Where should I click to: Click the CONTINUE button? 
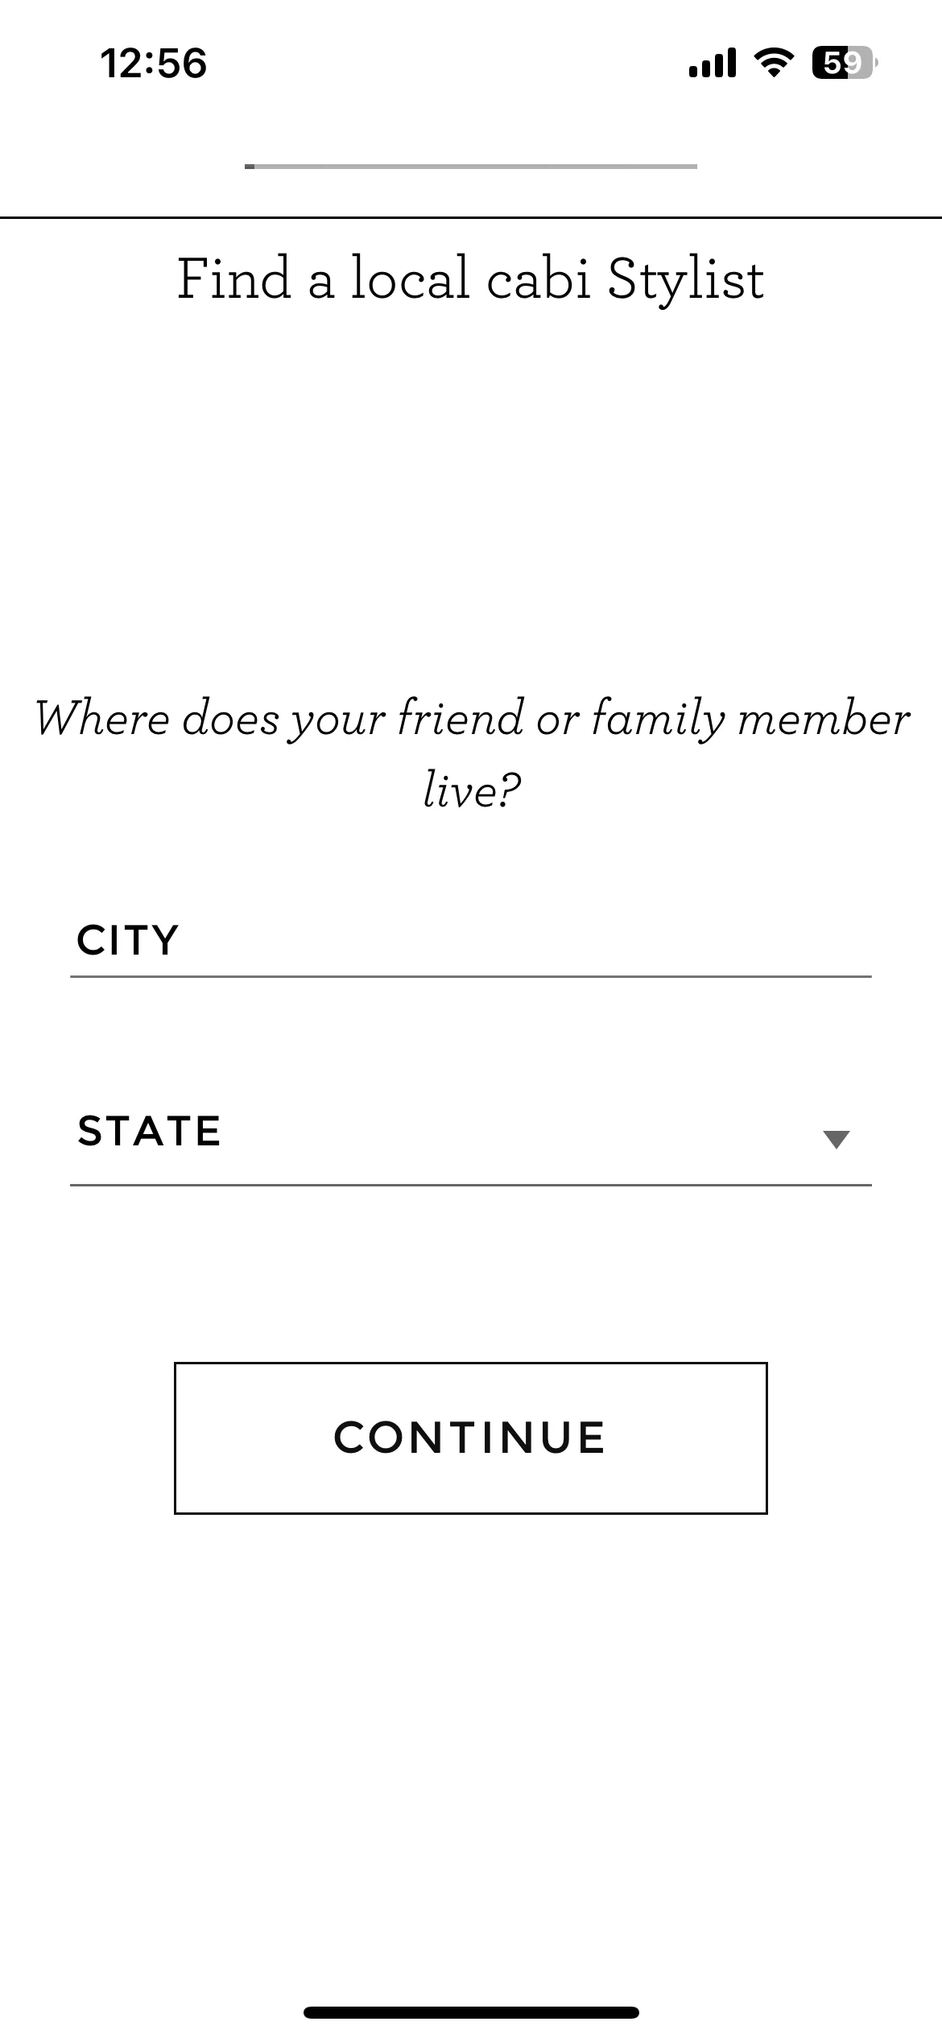coord(471,1438)
